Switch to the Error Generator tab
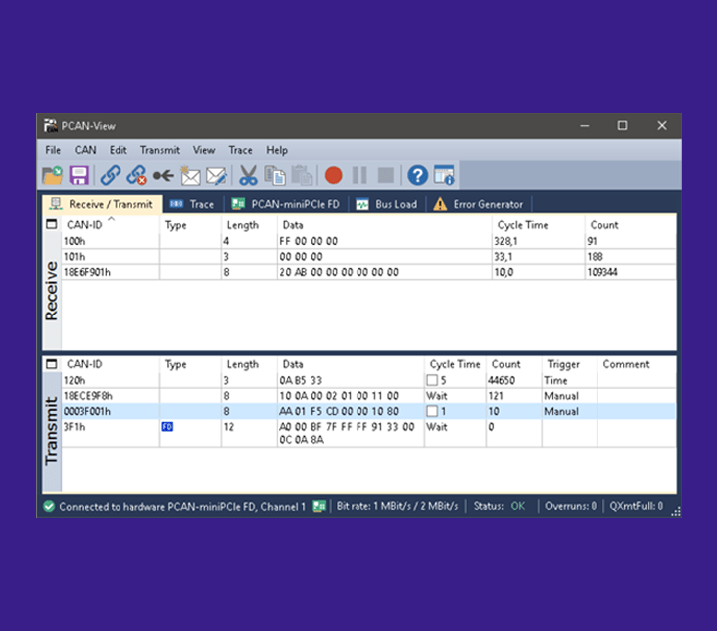 [479, 204]
